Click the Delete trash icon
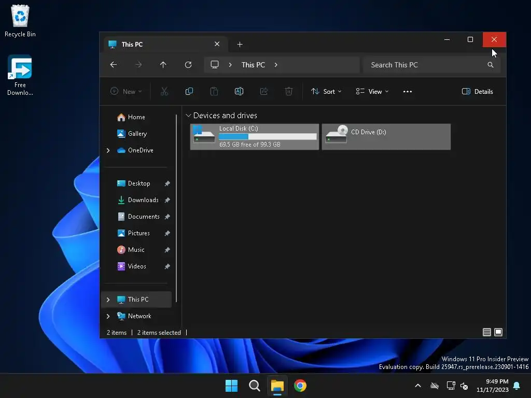The width and height of the screenshot is (531, 398). pyautogui.click(x=288, y=91)
